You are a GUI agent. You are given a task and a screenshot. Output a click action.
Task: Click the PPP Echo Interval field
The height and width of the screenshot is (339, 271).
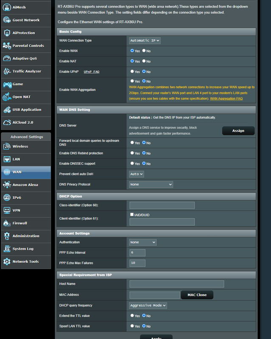pyautogui.click(x=137, y=253)
